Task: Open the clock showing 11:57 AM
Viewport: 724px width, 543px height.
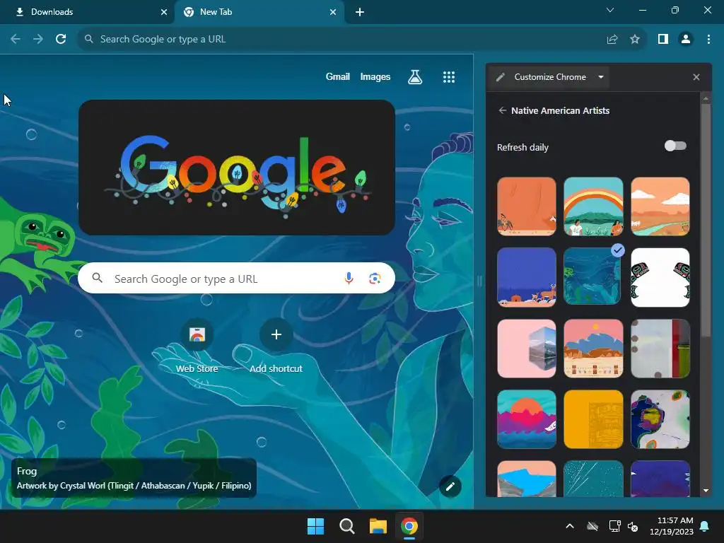Action: [x=672, y=526]
